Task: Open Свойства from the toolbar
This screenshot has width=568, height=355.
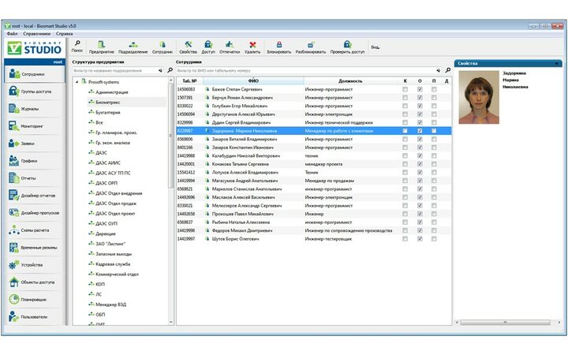Action: 189,45
